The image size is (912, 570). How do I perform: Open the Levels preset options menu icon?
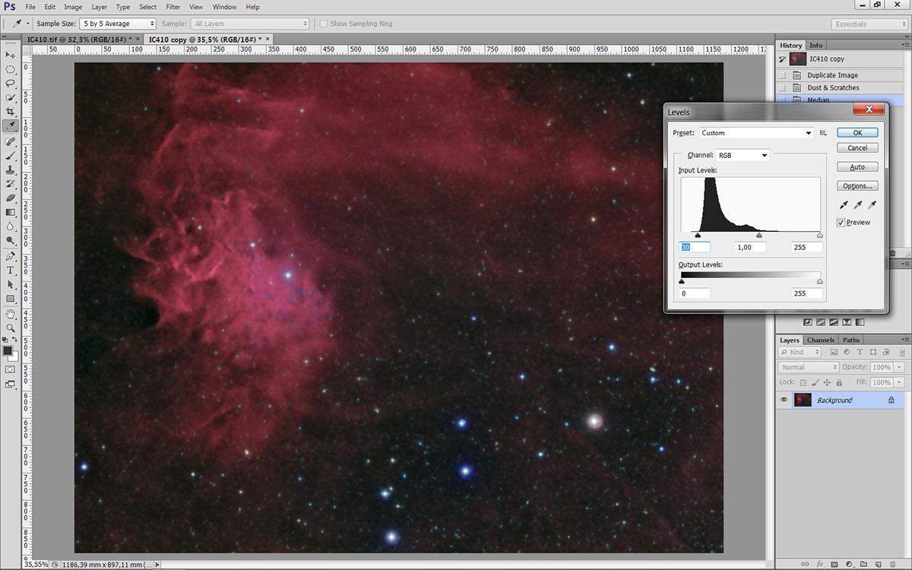point(823,133)
